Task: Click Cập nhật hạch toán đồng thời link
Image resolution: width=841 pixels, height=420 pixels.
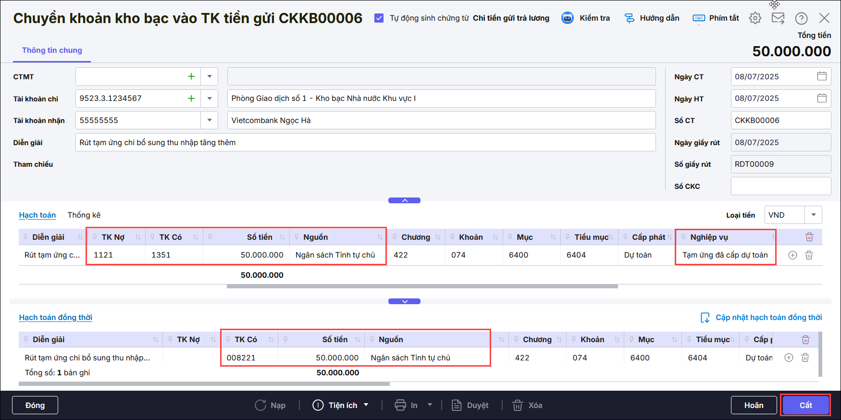Action: [x=768, y=318]
